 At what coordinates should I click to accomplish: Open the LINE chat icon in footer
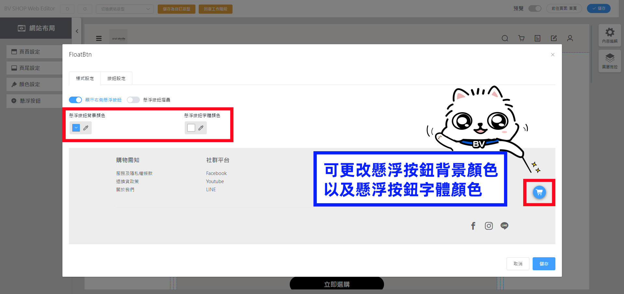pyautogui.click(x=504, y=226)
